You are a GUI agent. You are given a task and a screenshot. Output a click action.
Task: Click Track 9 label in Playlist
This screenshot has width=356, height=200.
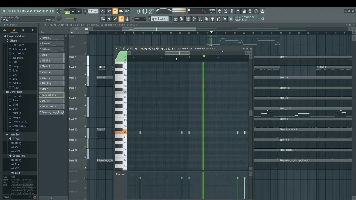(x=73, y=98)
